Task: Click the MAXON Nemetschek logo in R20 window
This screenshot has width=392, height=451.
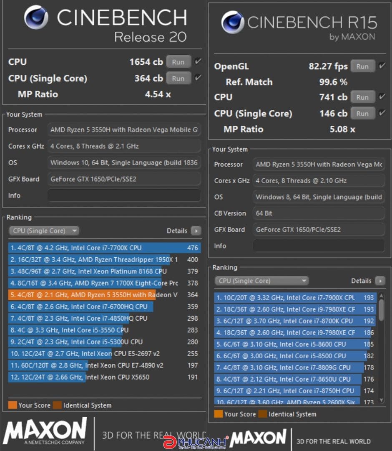Action: pos(45,431)
